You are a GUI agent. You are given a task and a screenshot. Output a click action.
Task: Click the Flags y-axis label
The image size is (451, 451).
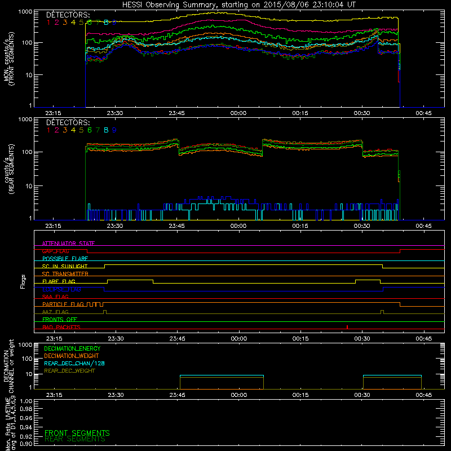(23, 281)
